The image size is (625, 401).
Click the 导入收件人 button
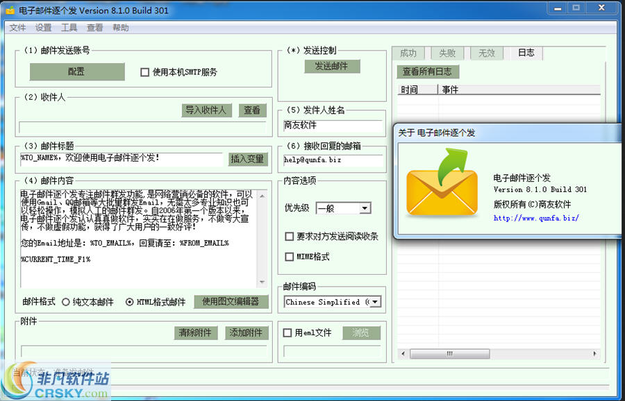(x=206, y=110)
